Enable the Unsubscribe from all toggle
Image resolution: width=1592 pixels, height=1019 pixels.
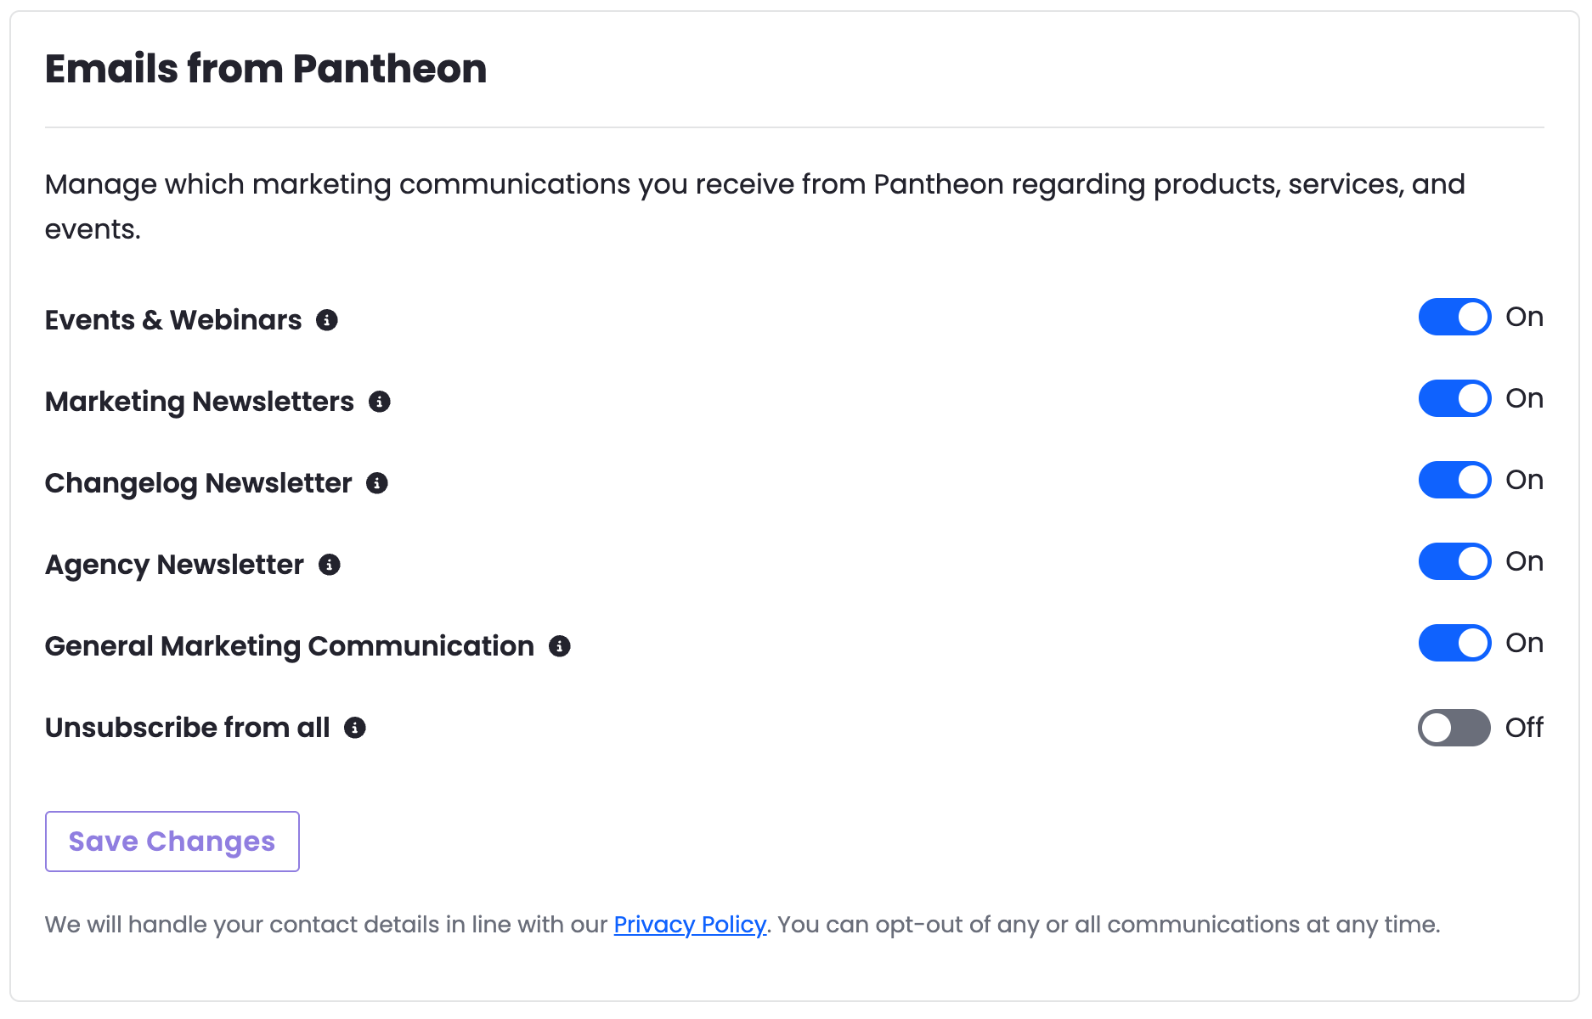click(x=1454, y=728)
